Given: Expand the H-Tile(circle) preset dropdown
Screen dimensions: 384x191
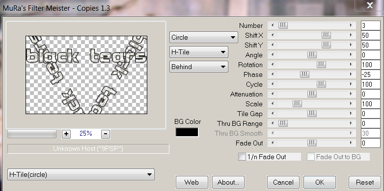Looking at the screenshot, I should point(81,174).
